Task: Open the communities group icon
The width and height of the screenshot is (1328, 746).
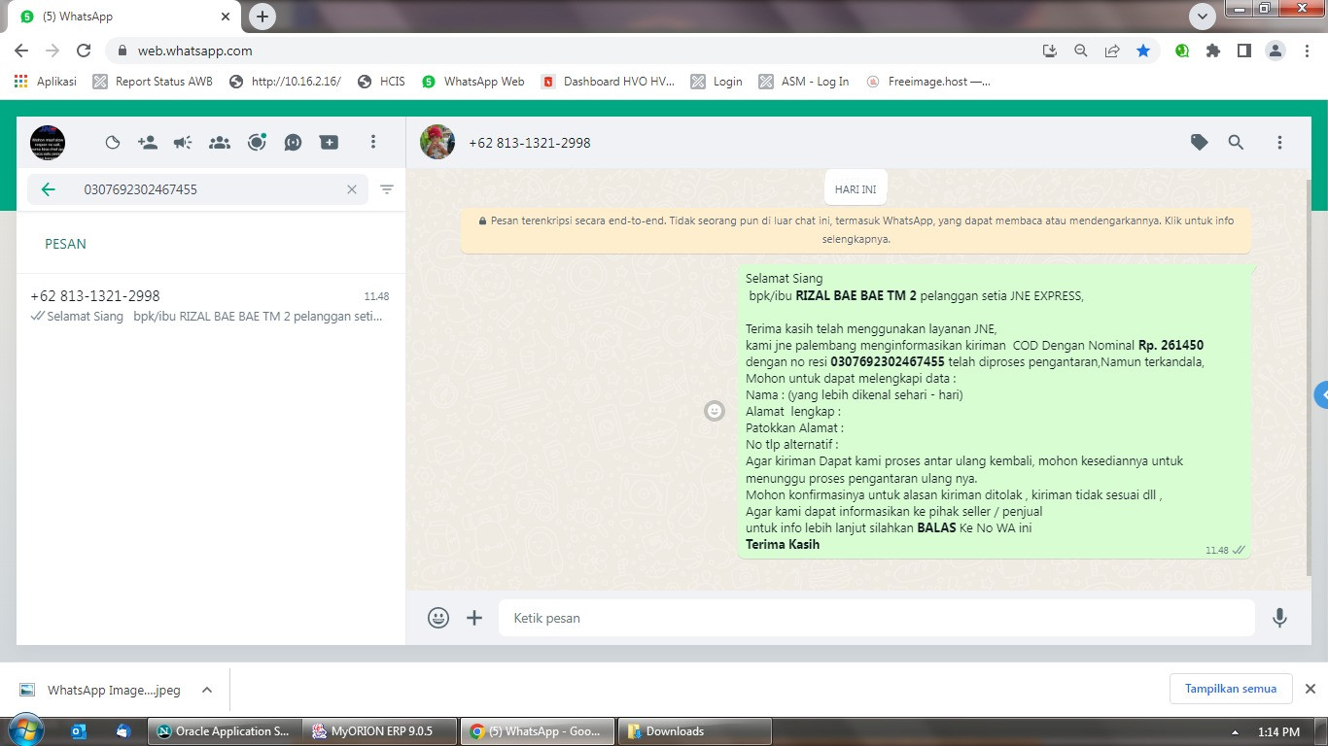Action: tap(220, 143)
